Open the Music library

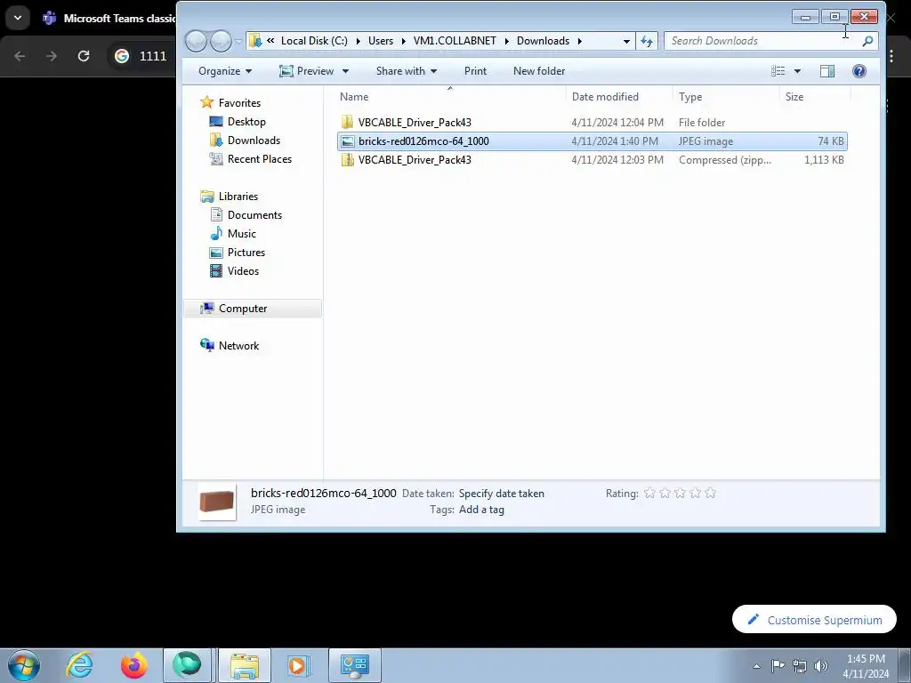point(242,234)
